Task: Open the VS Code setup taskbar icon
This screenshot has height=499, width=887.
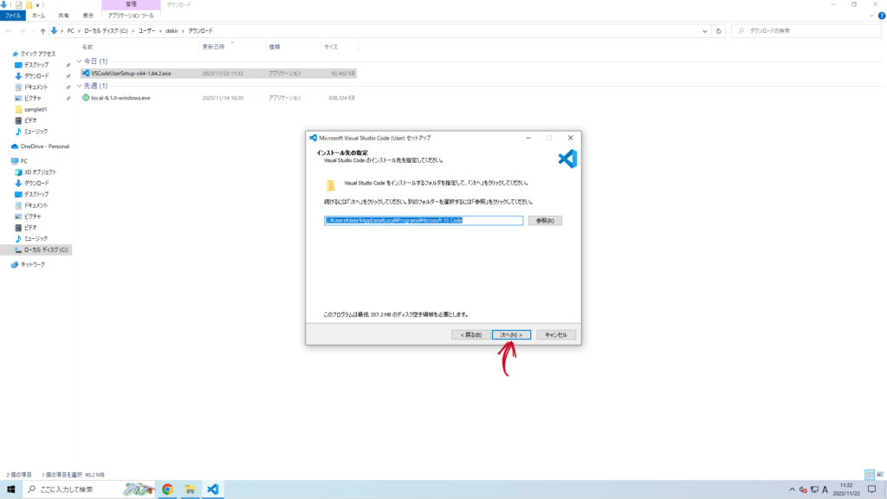Action: click(213, 489)
